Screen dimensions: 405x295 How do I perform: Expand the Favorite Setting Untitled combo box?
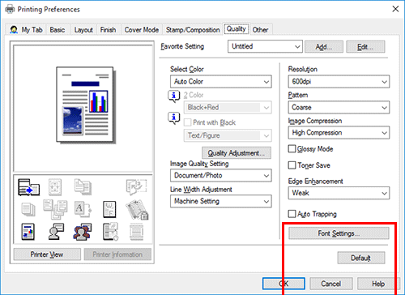point(265,46)
